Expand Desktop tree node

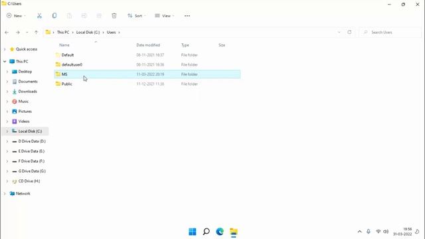[x=7, y=72]
